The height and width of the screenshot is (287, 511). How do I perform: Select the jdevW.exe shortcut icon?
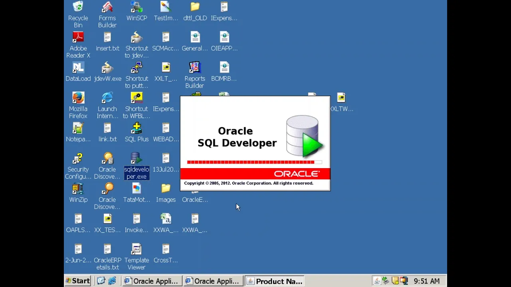tap(107, 72)
